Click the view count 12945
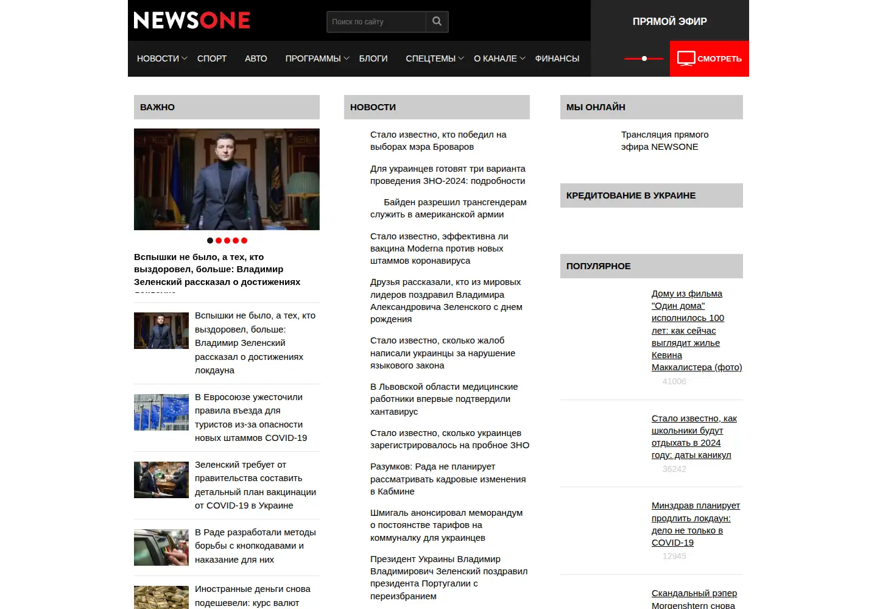The width and height of the screenshot is (877, 609). pyautogui.click(x=674, y=556)
